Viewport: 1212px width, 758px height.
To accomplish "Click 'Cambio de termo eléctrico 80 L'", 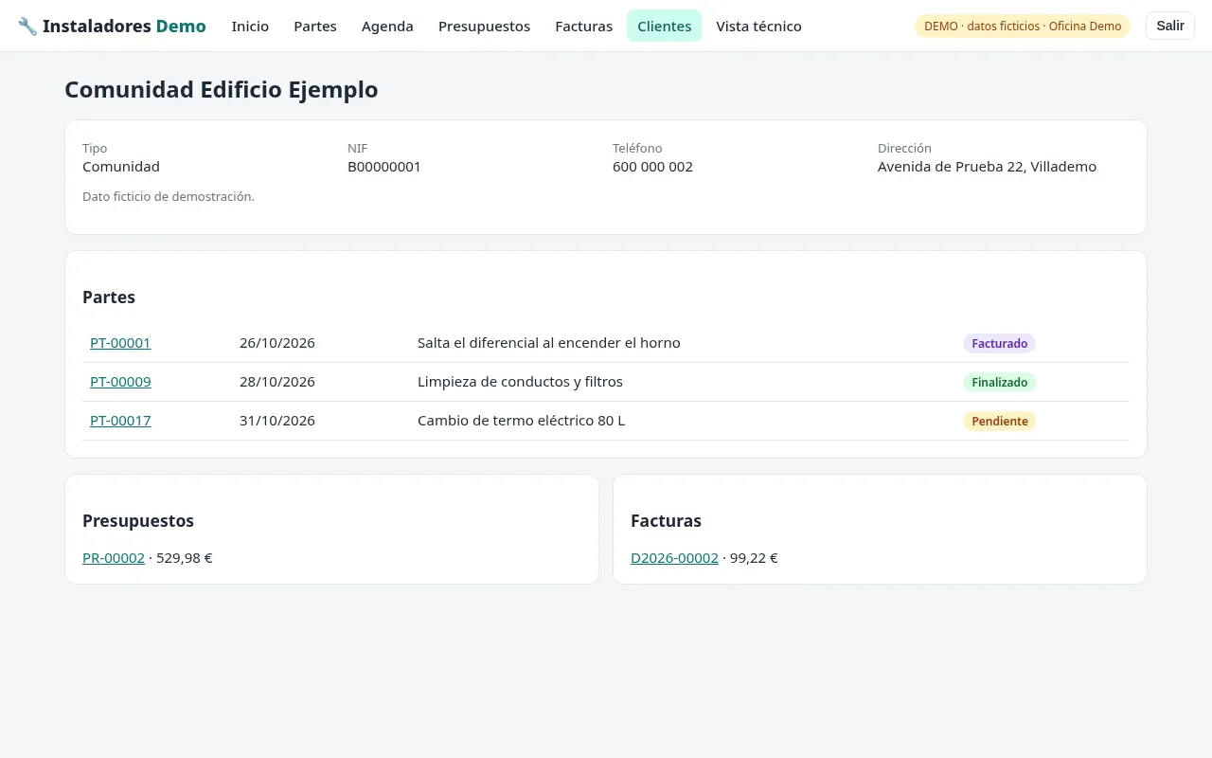I will click(521, 421).
